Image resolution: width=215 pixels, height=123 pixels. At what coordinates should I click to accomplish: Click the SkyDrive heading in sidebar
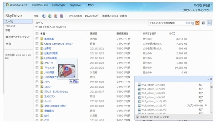coord(13,16)
